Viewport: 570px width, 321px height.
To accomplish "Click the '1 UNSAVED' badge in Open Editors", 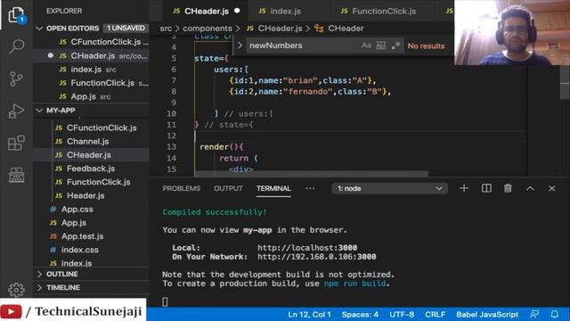I will coord(126,28).
